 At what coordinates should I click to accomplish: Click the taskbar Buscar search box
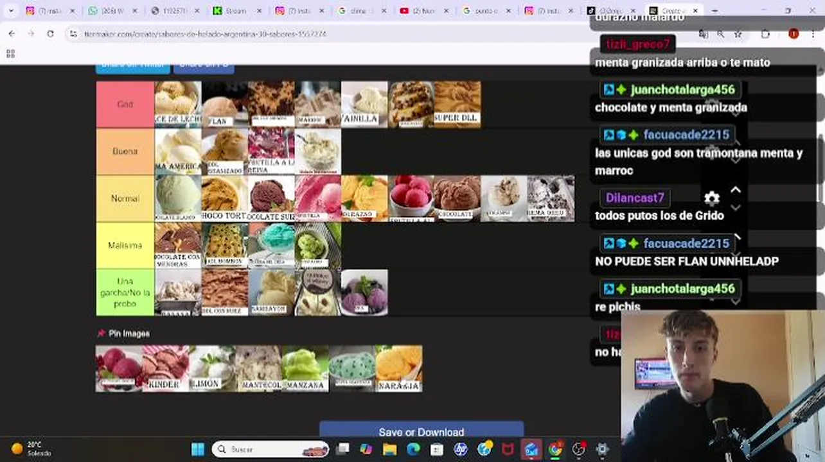coord(271,449)
